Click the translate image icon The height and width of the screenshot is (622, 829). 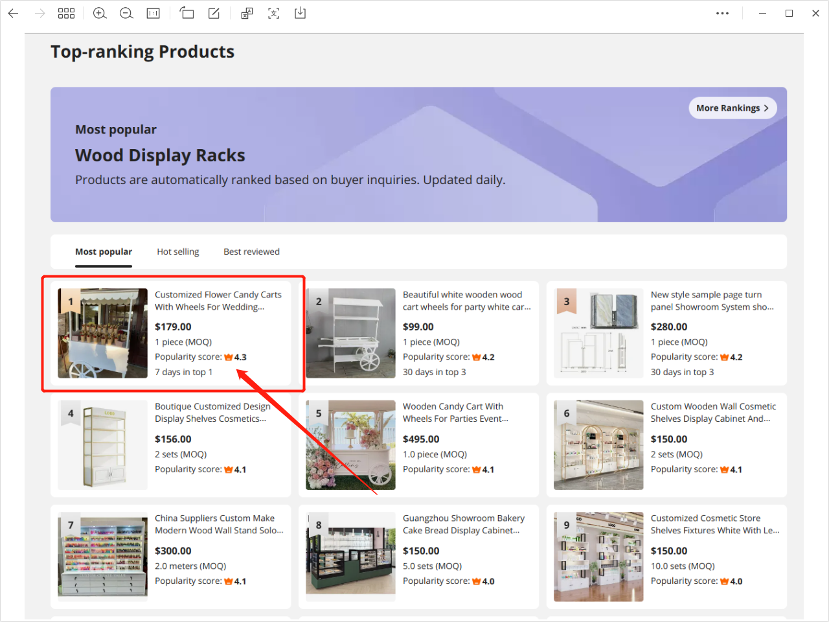coord(247,13)
